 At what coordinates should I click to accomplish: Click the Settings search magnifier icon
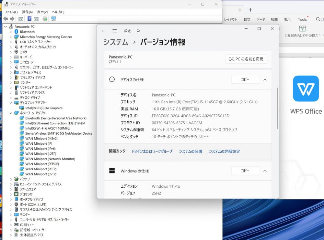(138, 31)
